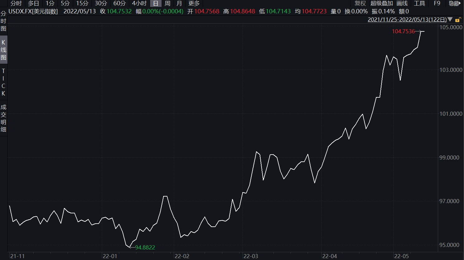Click the high value 104.8648
Viewport: 464px width, 260px height.
[x=243, y=12]
